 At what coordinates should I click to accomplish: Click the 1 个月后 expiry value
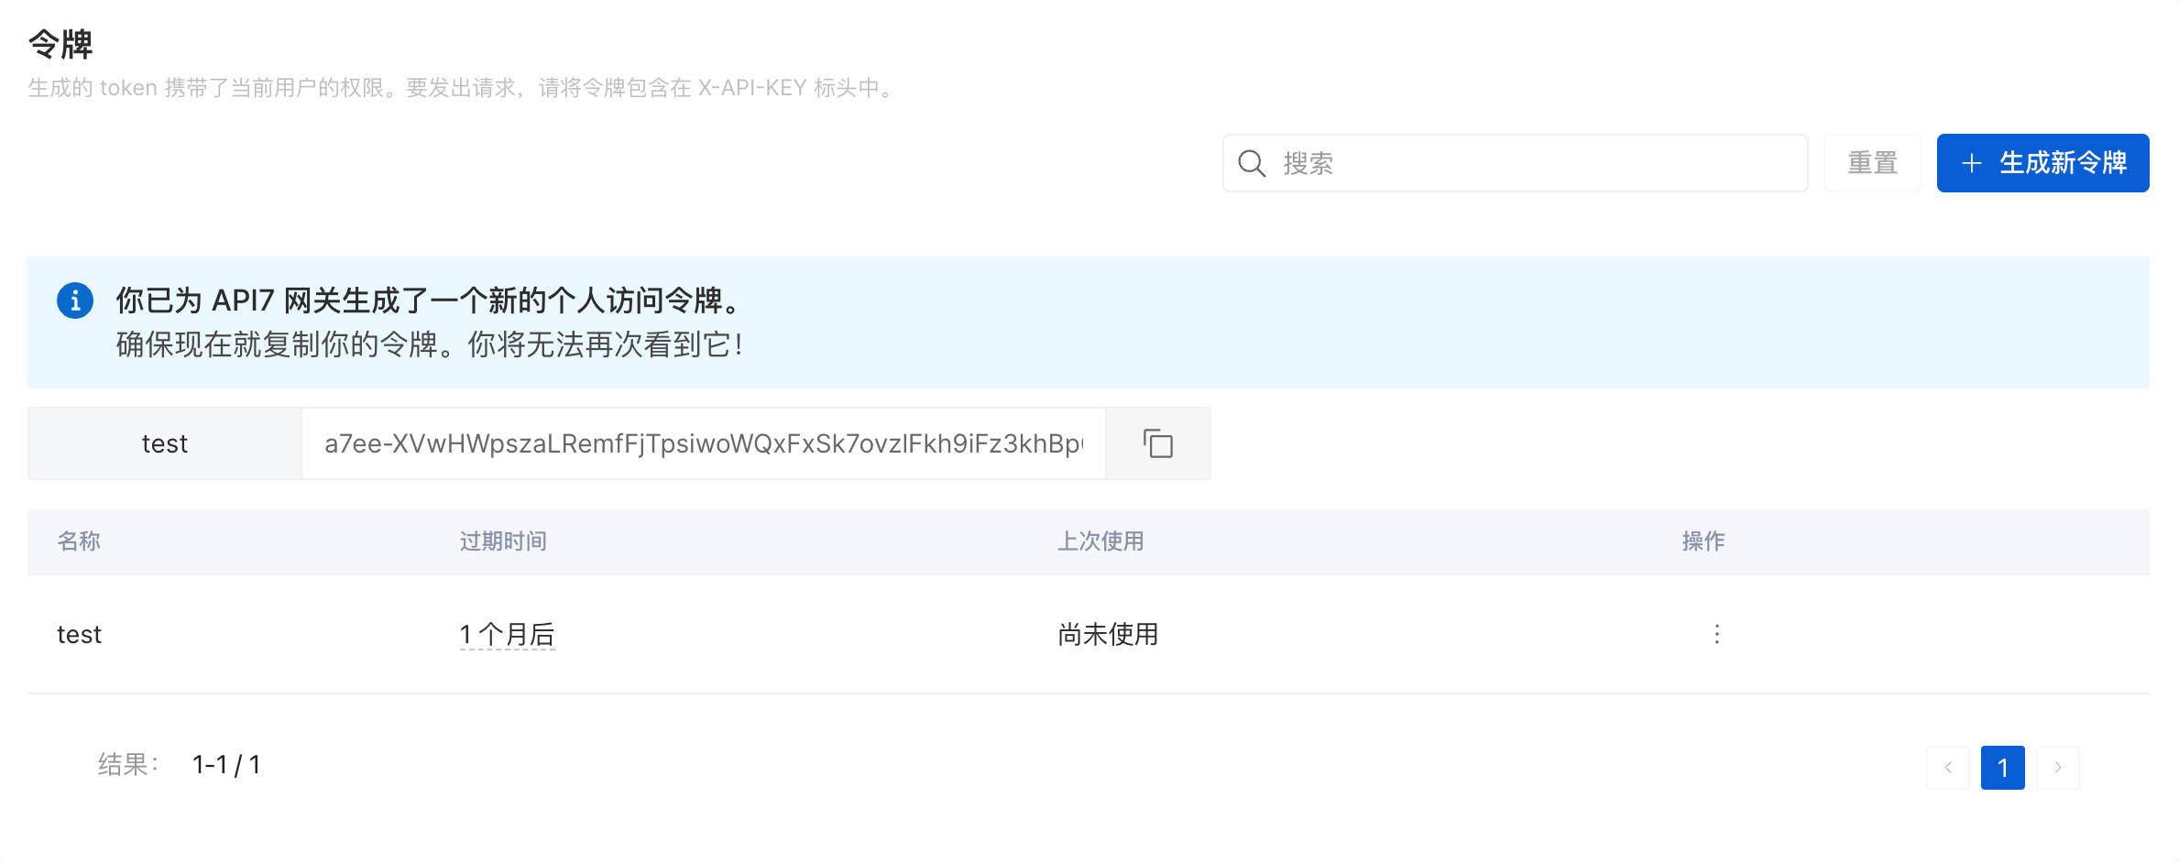(507, 634)
